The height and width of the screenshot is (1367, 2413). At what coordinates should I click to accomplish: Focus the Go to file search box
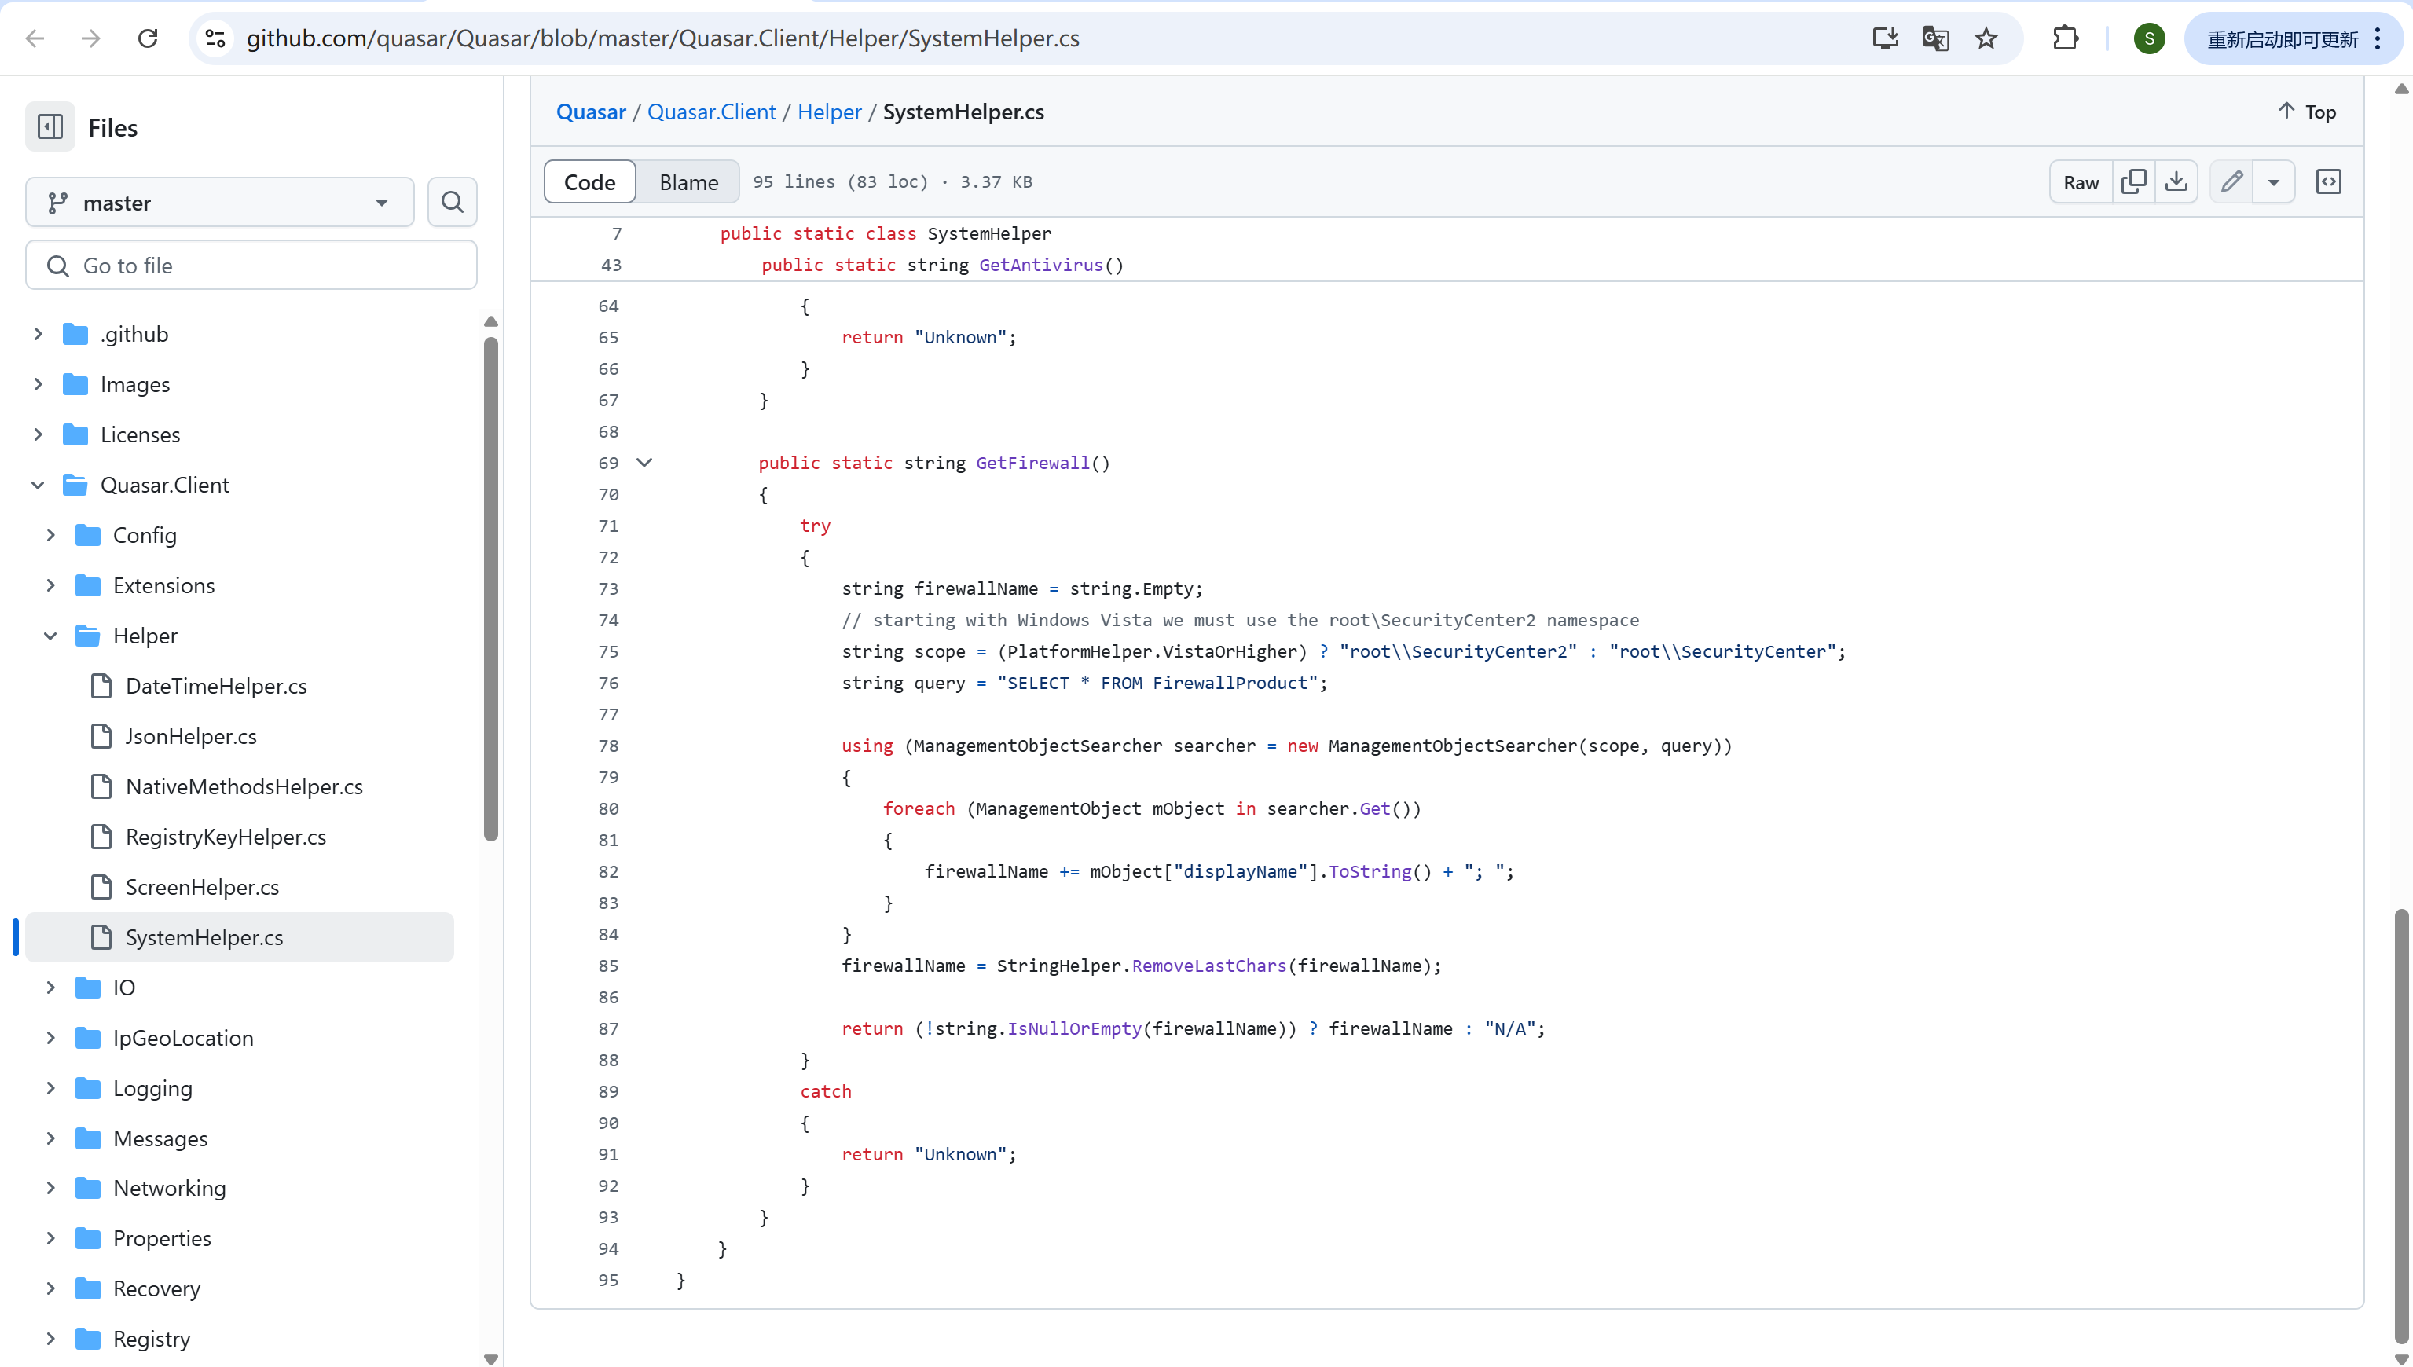tap(251, 266)
